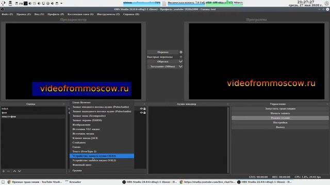330x185 pixels.
Task: Click the program output canvas
Action: (257, 61)
